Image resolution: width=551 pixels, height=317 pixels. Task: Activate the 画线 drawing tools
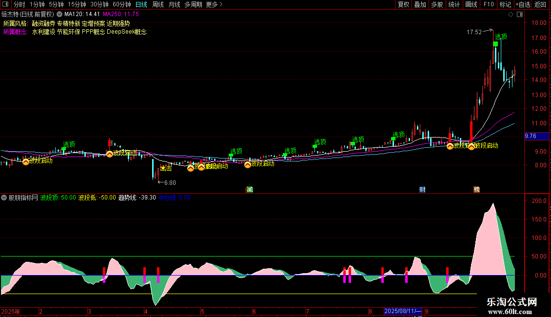(x=471, y=4)
